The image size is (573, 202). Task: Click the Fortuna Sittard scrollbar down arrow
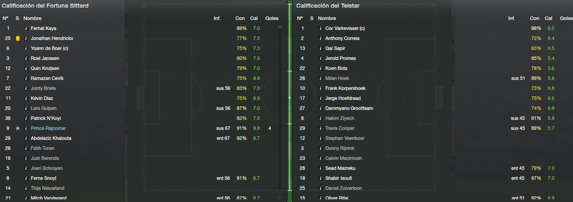pyautogui.click(x=280, y=198)
